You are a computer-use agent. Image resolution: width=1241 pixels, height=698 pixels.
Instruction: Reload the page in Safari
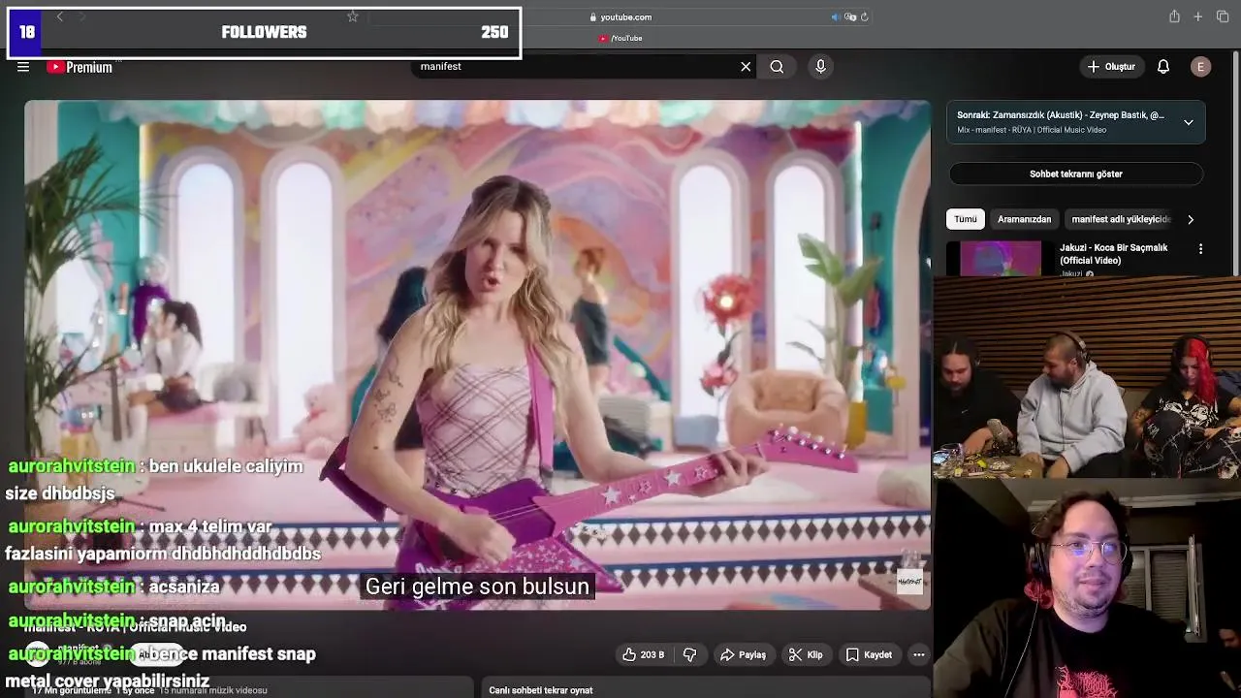pyautogui.click(x=864, y=16)
